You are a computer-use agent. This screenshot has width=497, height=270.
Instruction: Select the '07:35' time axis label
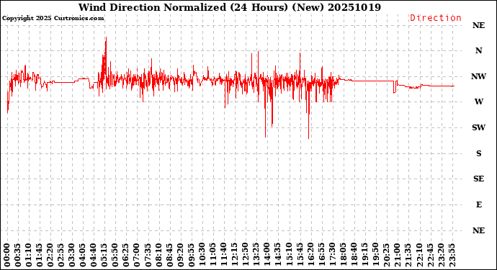[x=148, y=256]
